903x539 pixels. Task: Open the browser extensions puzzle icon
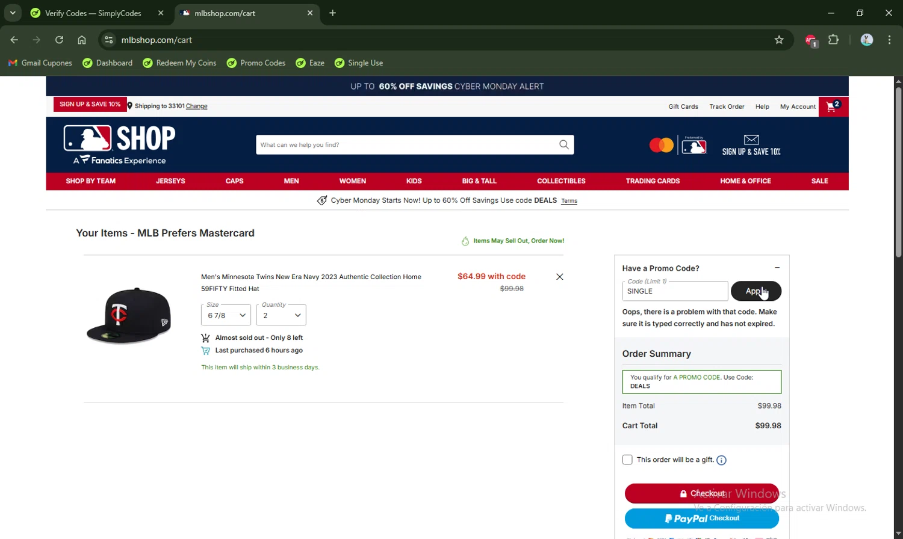click(x=834, y=40)
